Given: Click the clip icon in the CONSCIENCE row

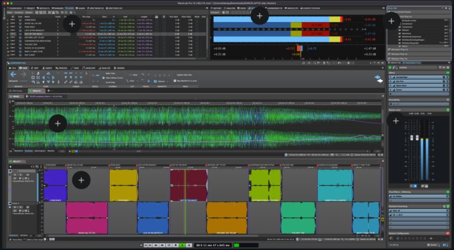Looking at the screenshot, I should tap(20, 20).
